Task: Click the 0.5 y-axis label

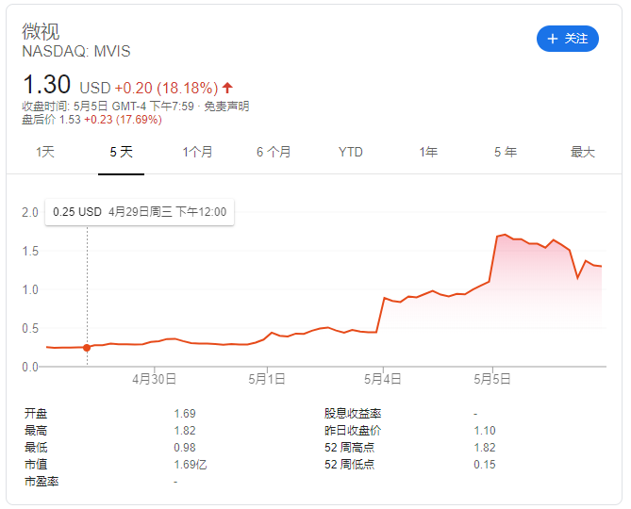Action: pyautogui.click(x=30, y=328)
